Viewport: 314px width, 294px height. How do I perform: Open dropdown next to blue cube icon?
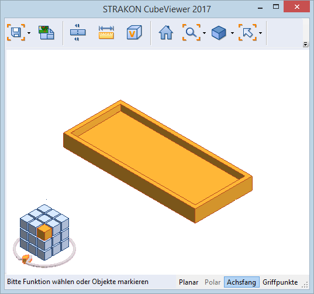coord(232,33)
